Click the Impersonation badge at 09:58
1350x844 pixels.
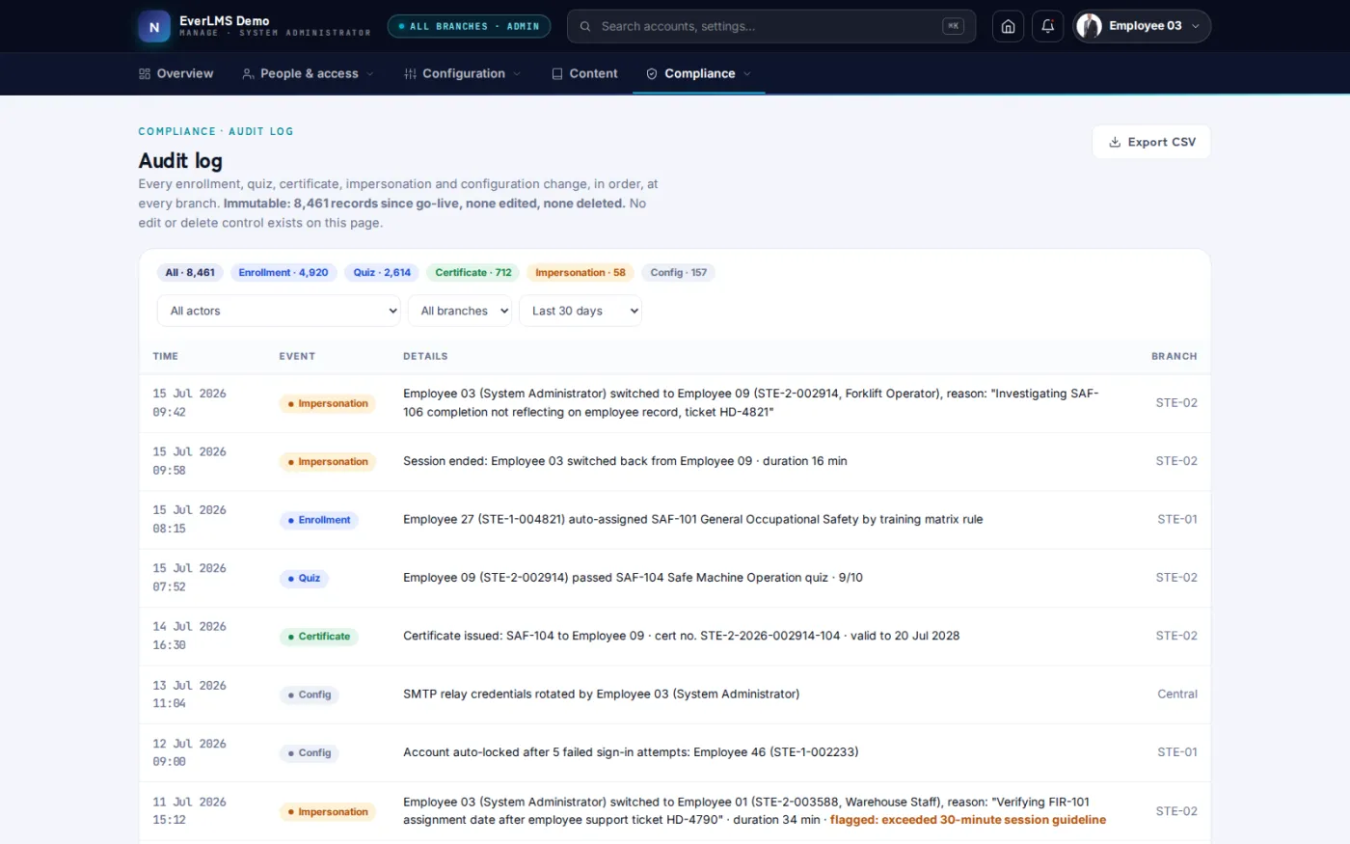[x=327, y=462]
